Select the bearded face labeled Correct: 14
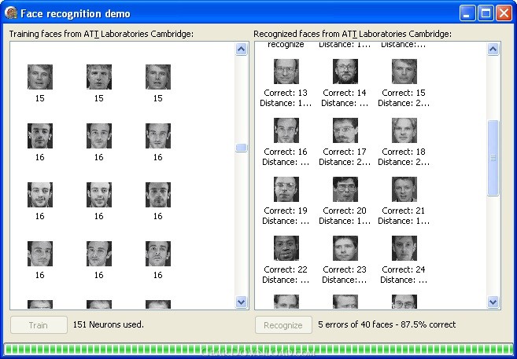This screenshot has width=517, height=359. [x=345, y=71]
